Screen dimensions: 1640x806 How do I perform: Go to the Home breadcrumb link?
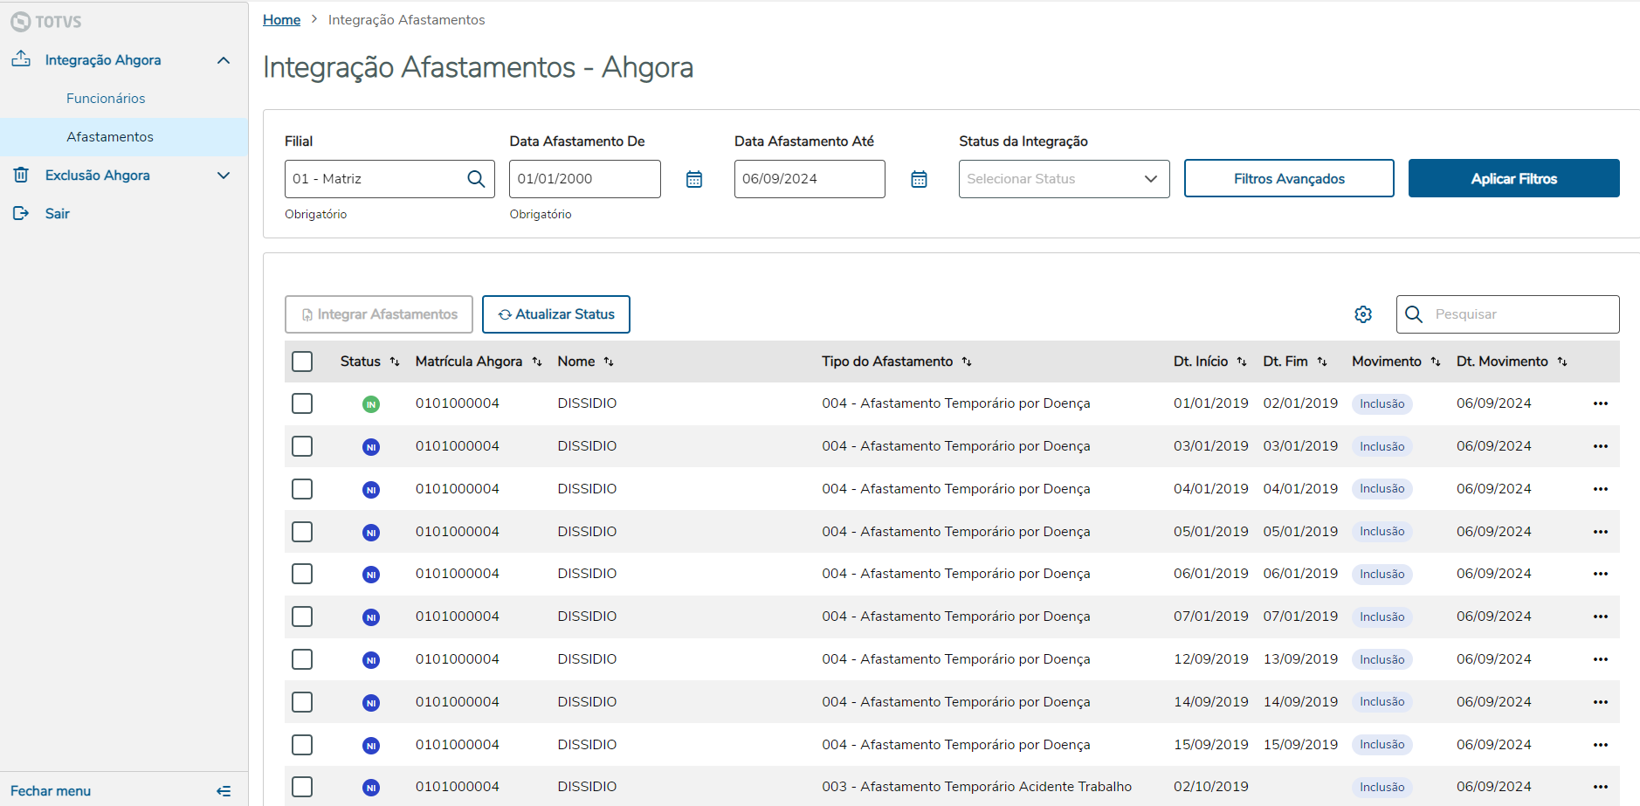coord(281,20)
